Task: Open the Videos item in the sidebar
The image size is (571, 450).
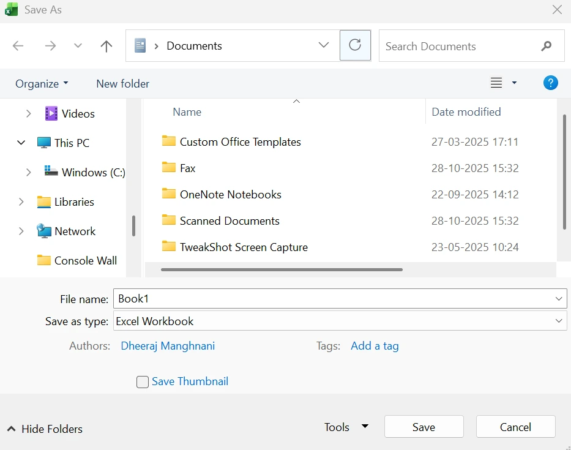Action: click(x=78, y=113)
